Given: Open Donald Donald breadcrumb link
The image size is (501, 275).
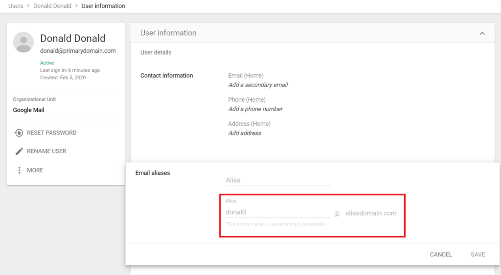Looking at the screenshot, I should pyautogui.click(x=52, y=6).
